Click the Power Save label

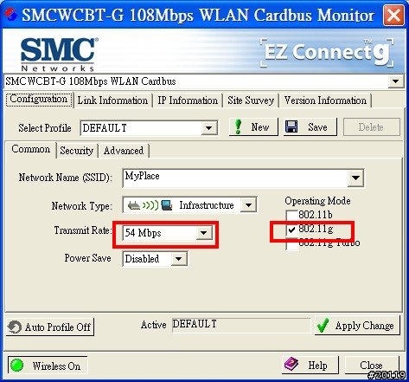[x=87, y=258]
